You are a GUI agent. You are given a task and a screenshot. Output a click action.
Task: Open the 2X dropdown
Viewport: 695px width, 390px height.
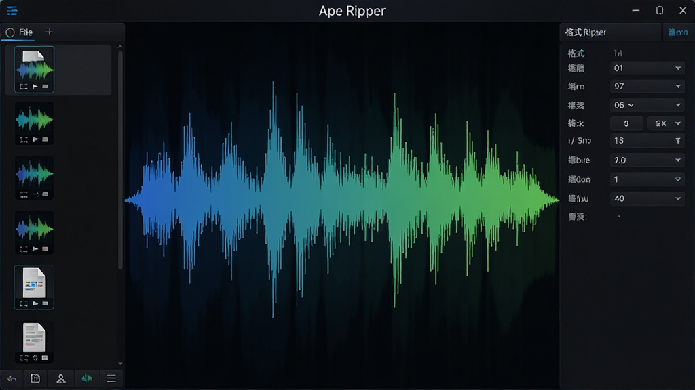666,123
